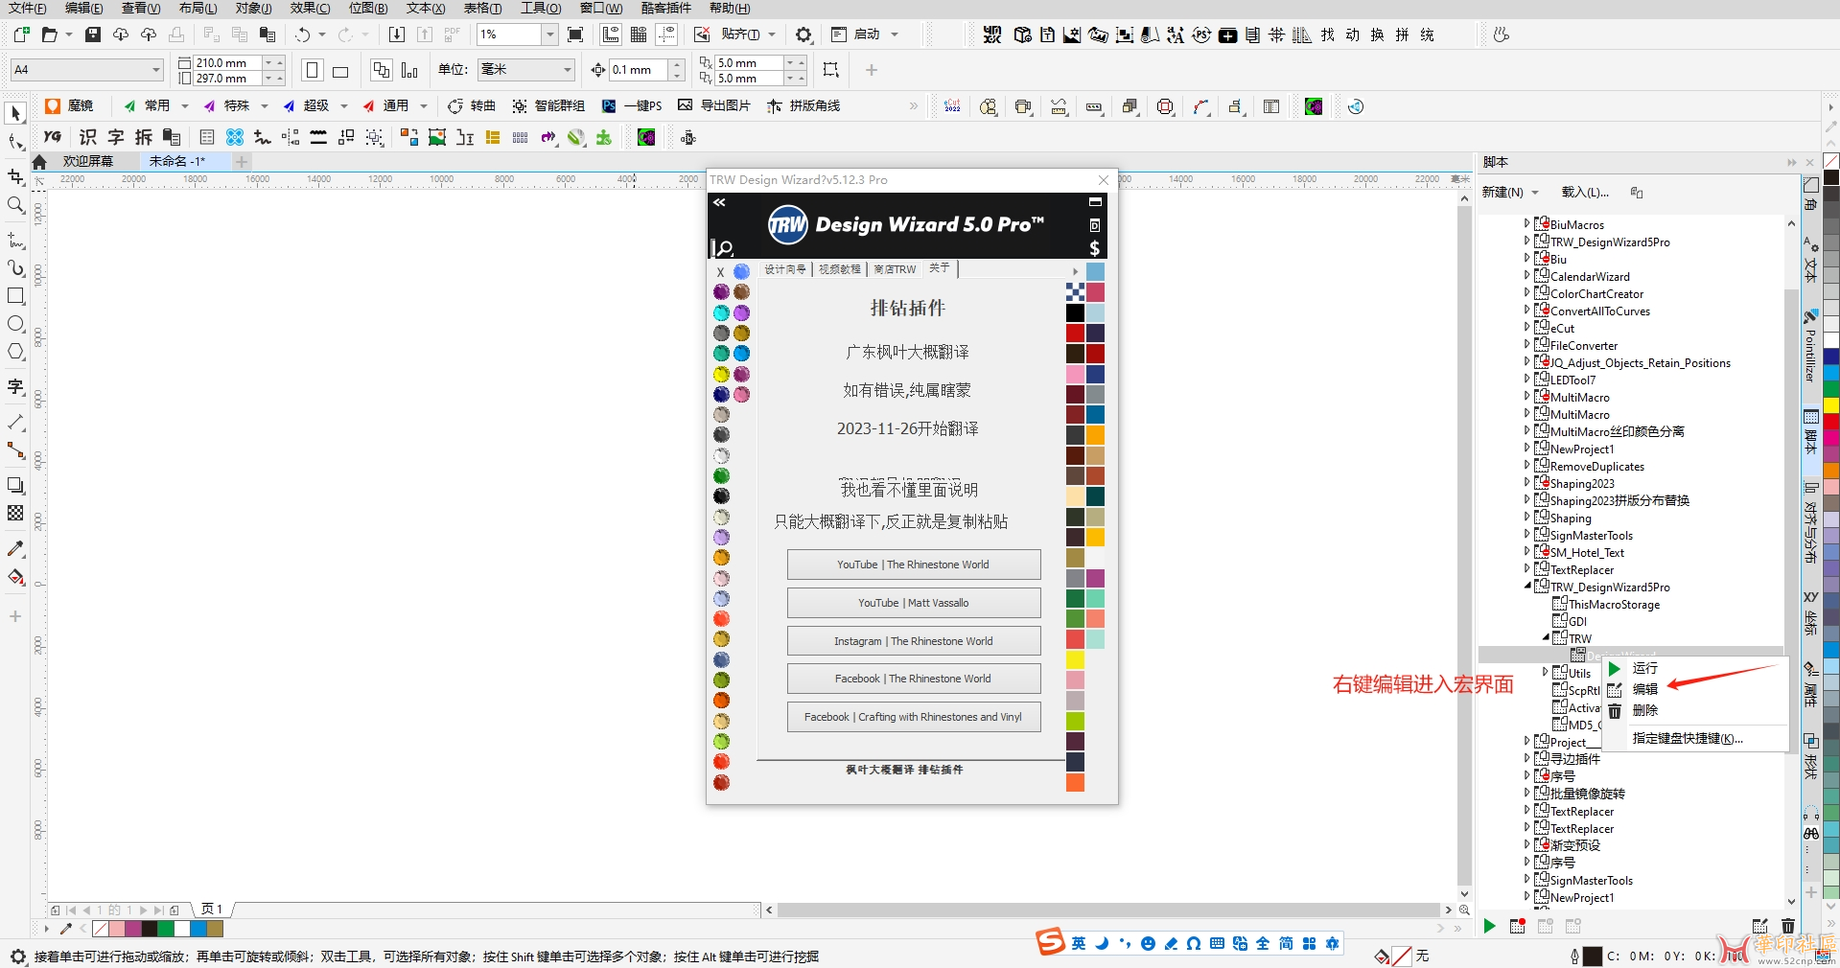Screen dimensions: 1840x968
Task: Choose 运行 in the context menu
Action: click(x=1644, y=668)
